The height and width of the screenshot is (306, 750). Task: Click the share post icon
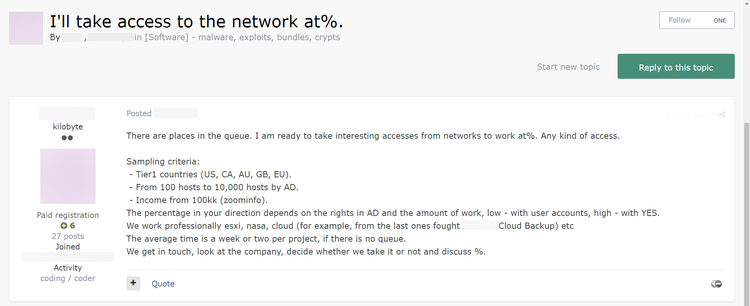[x=722, y=115]
